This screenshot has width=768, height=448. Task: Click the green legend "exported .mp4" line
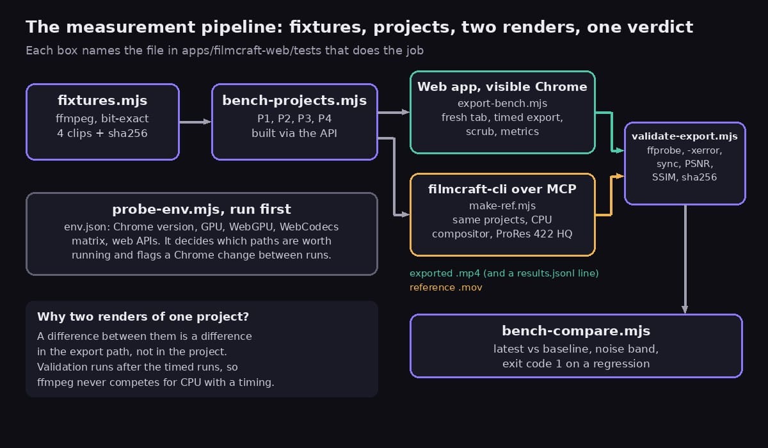(504, 273)
